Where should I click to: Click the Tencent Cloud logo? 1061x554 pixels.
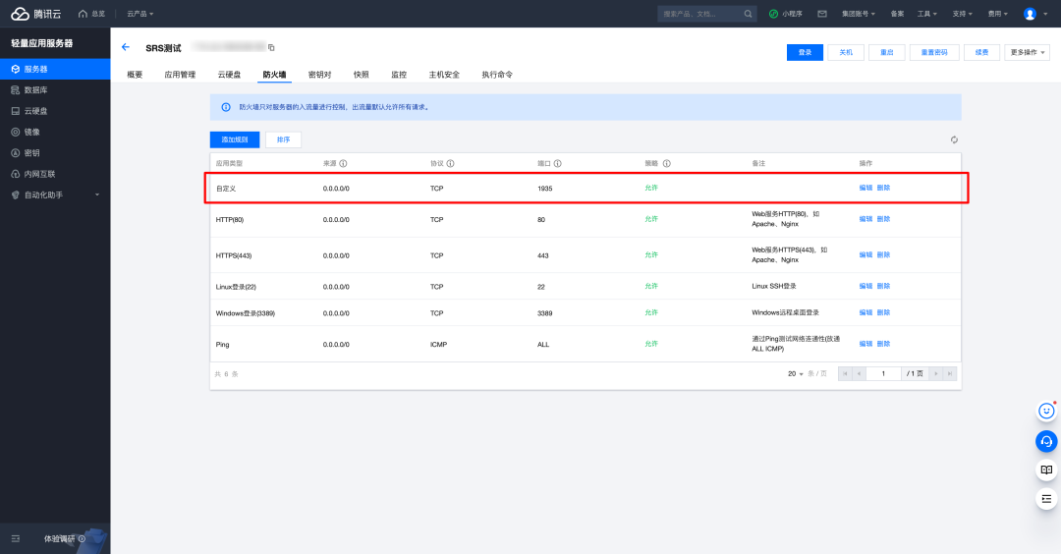coord(36,14)
